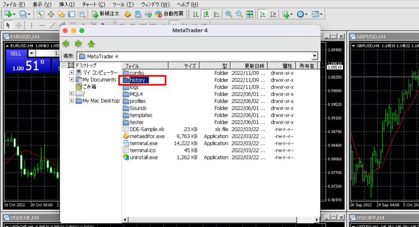Zoom out the chart with magnifier minus

pyautogui.click(x=239, y=14)
